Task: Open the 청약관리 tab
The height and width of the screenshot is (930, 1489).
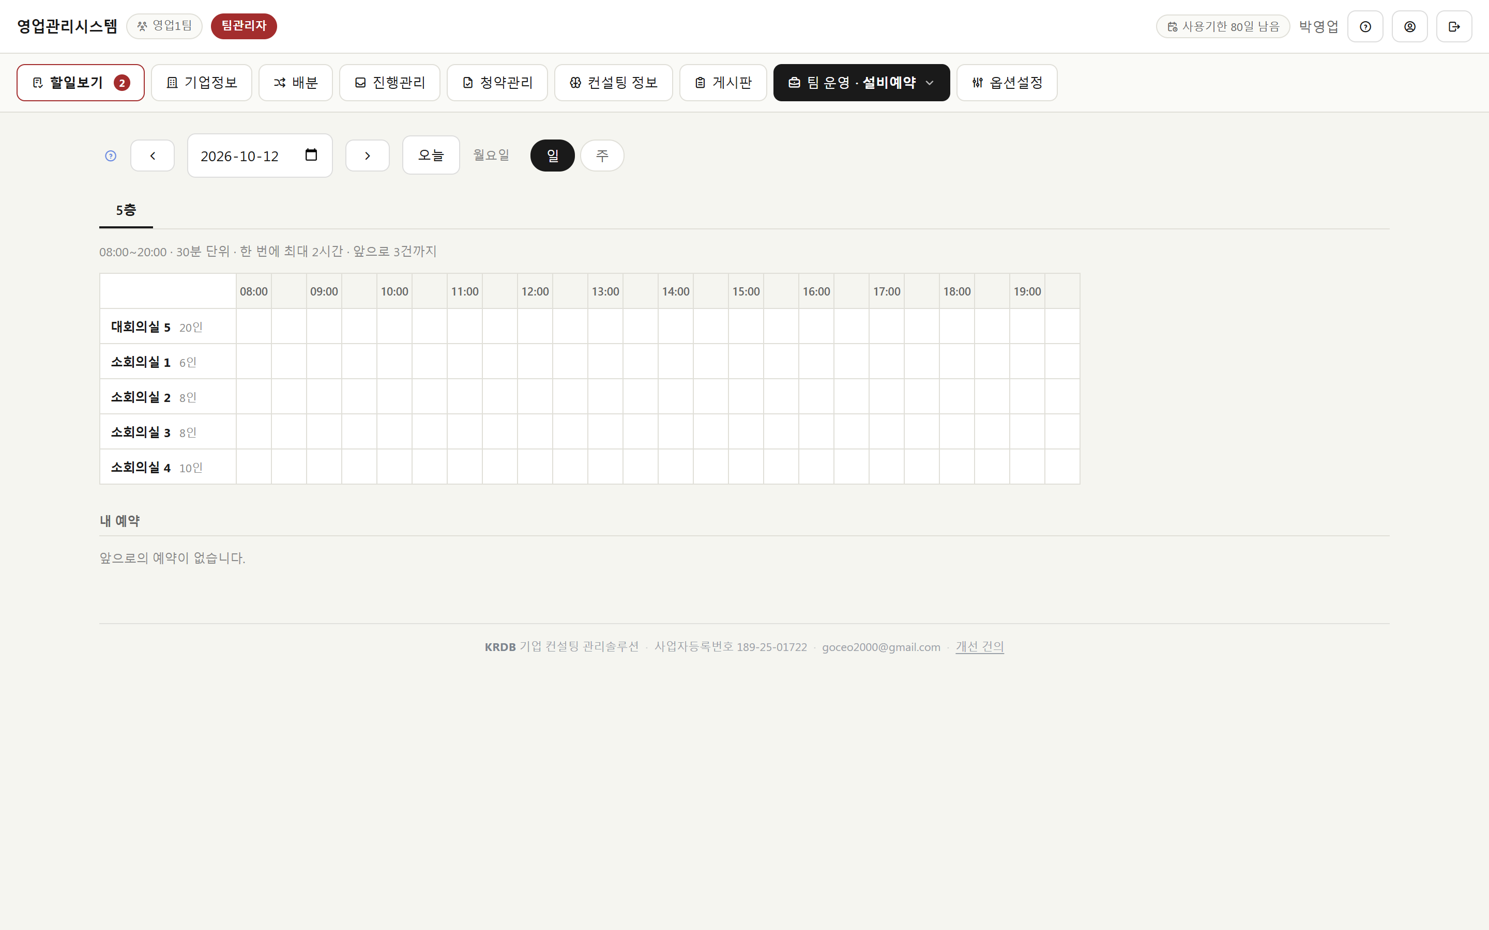Action: pyautogui.click(x=497, y=83)
